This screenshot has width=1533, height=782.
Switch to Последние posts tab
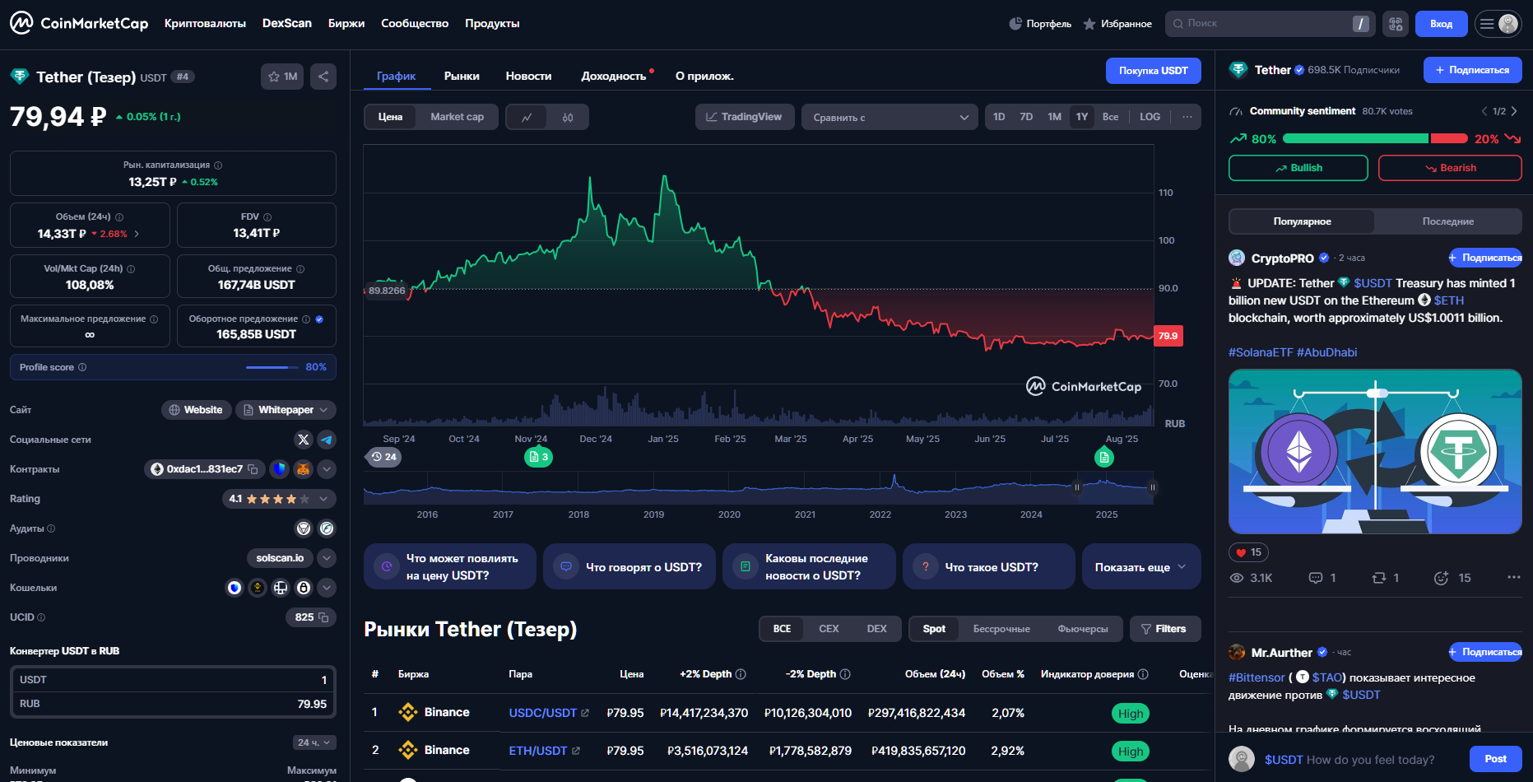(x=1448, y=221)
